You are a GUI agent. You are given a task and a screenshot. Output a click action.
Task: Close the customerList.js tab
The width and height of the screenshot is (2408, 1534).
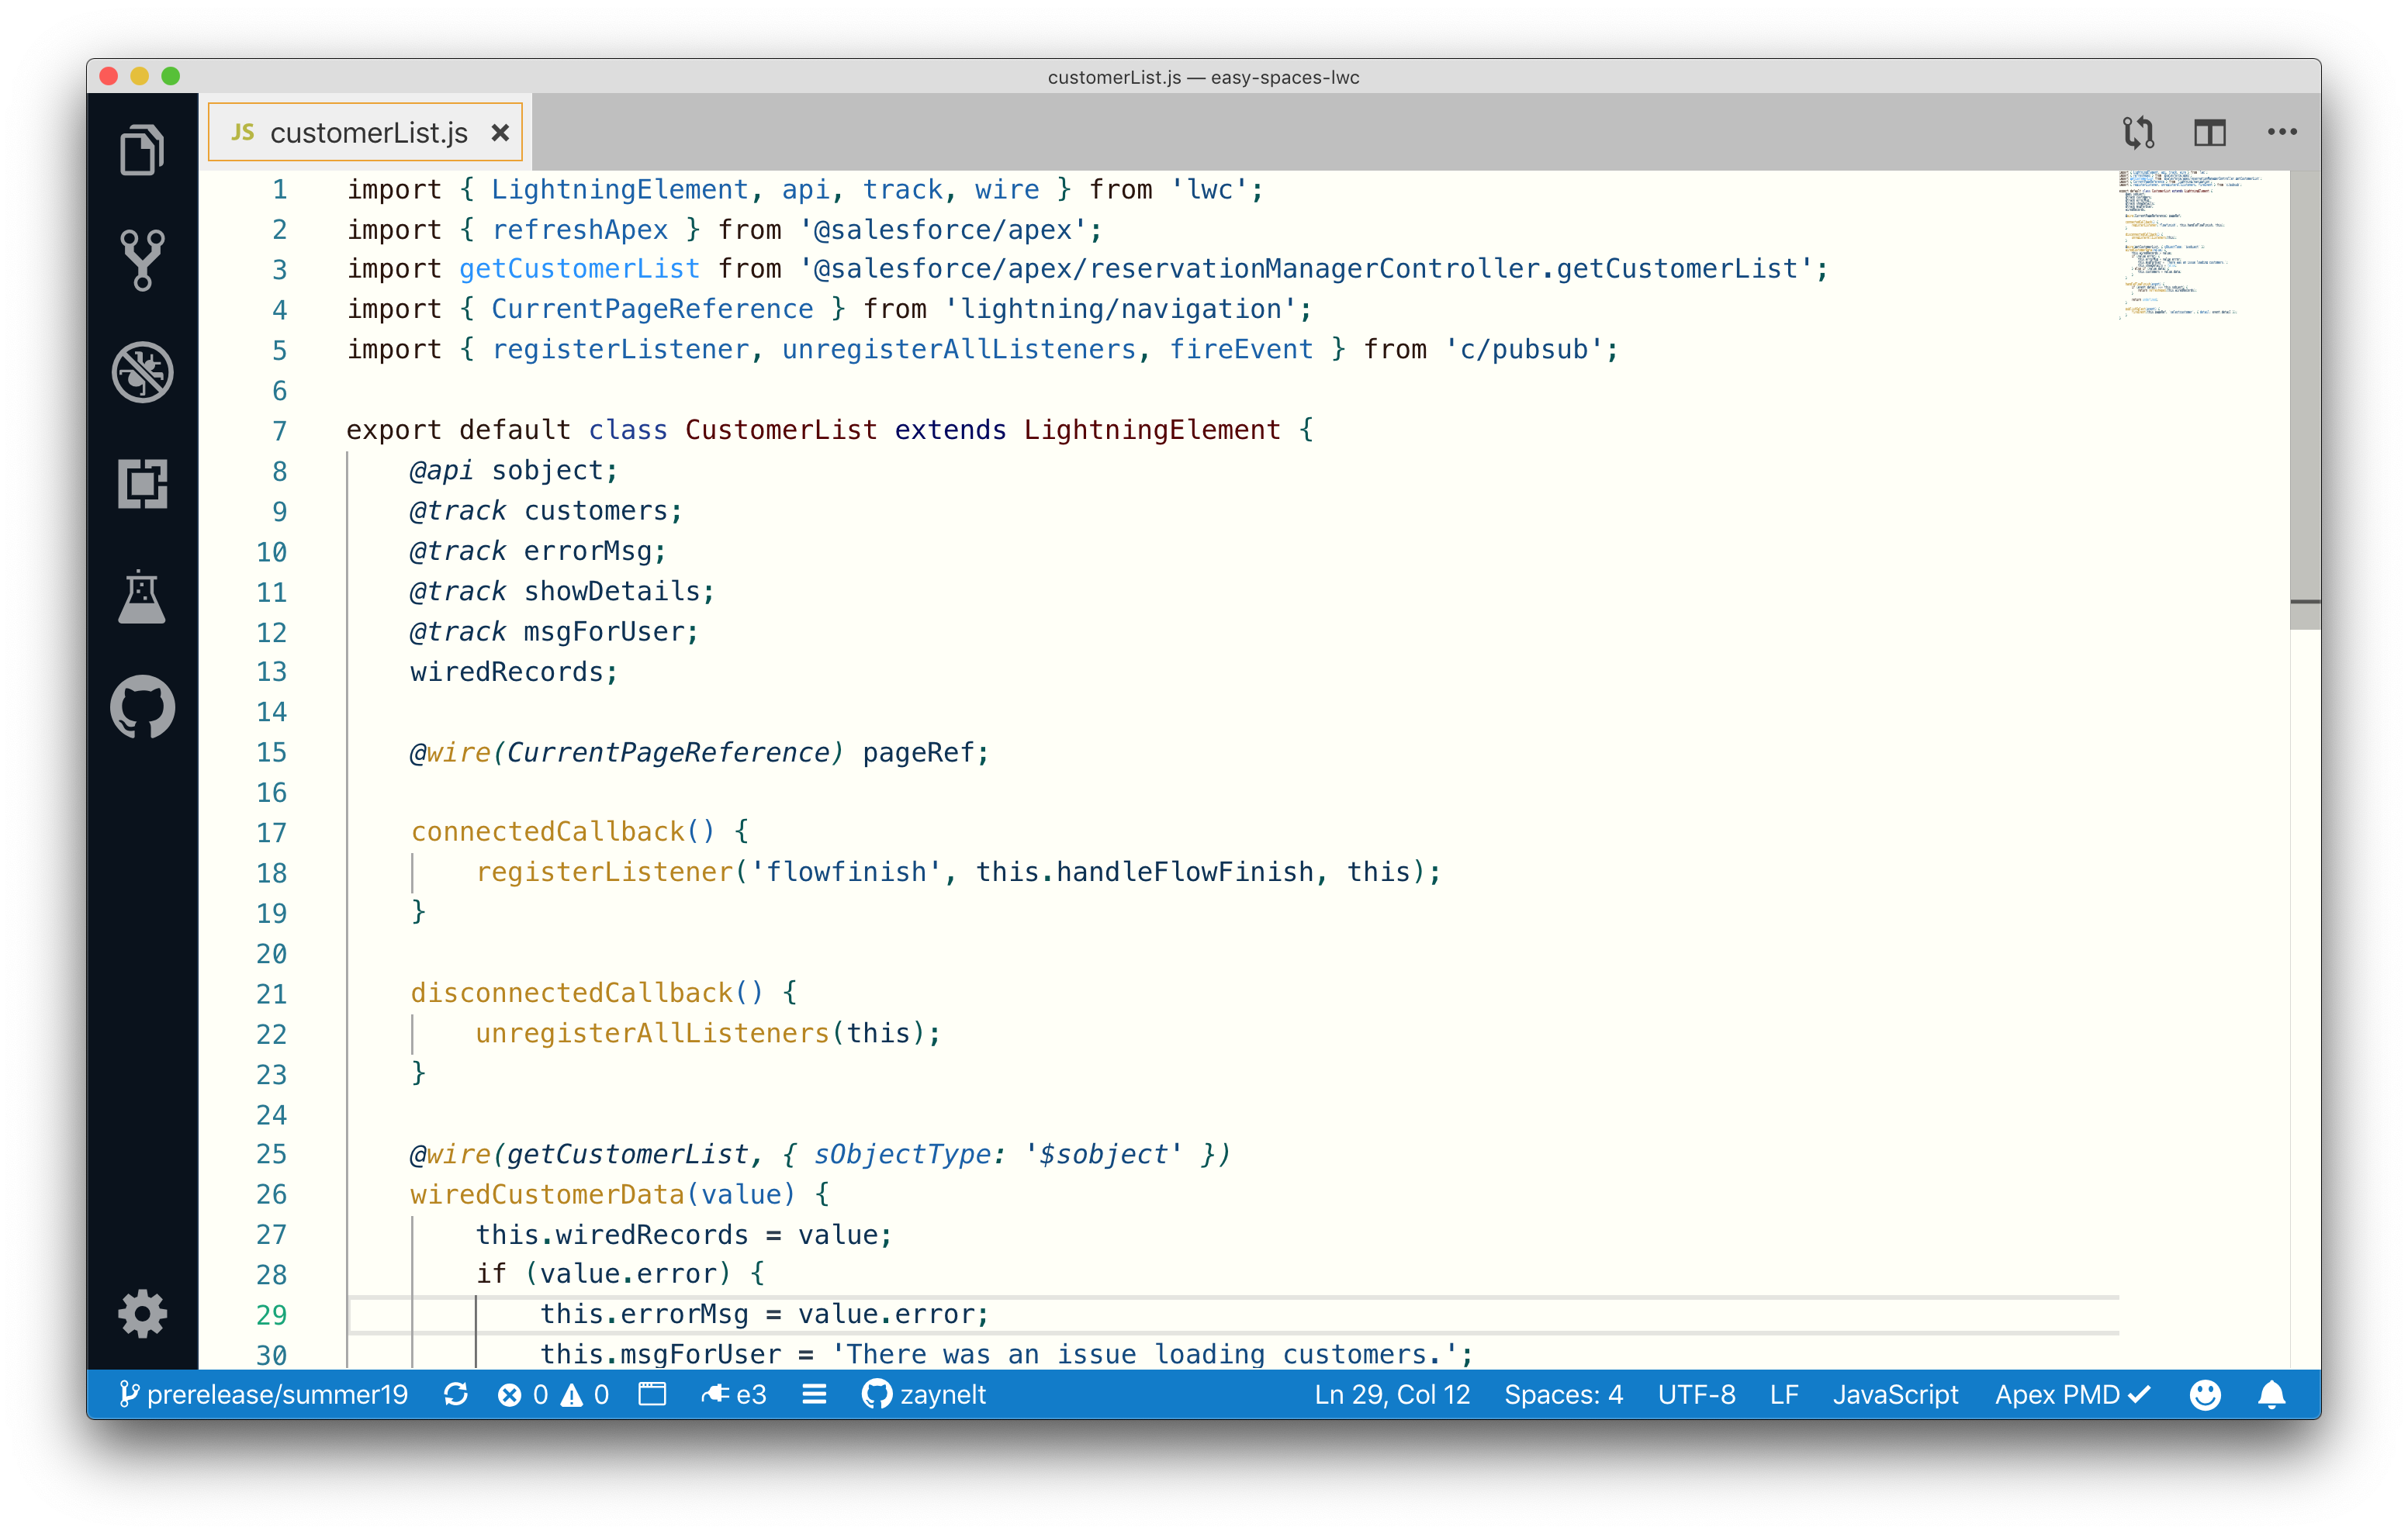coord(500,133)
